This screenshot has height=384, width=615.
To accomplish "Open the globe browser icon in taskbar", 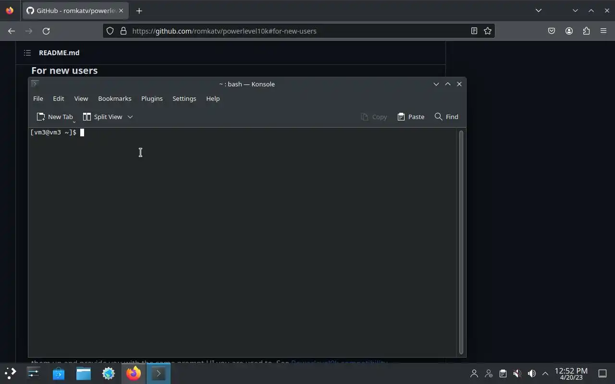I will pos(109,373).
